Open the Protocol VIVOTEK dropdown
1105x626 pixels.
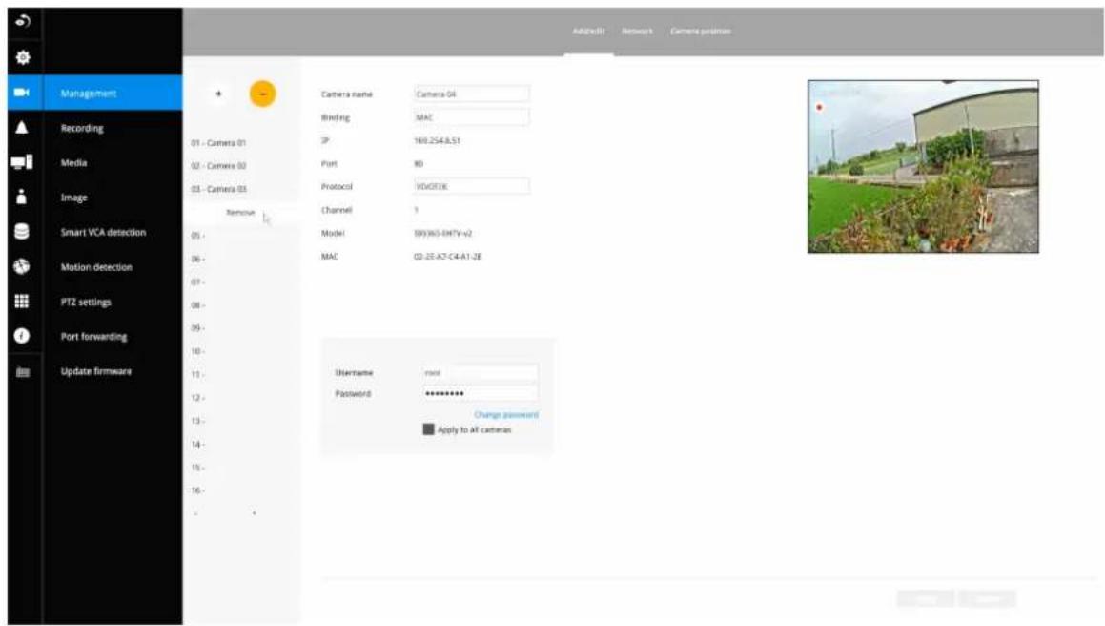tap(471, 186)
